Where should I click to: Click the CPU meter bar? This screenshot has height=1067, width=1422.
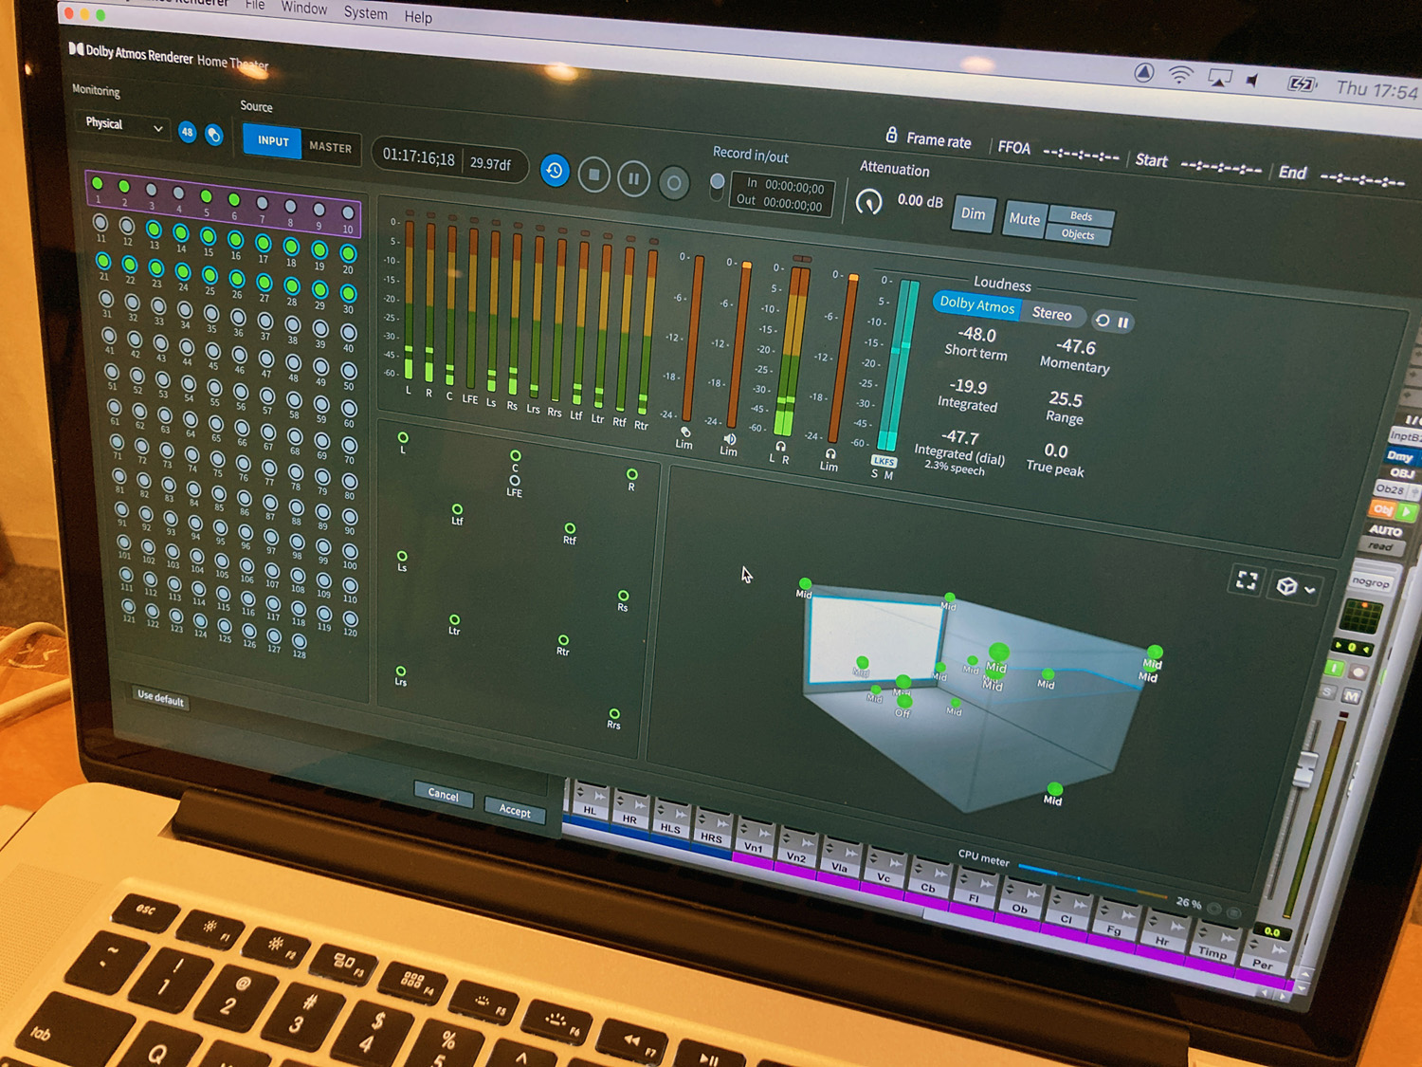click(x=1093, y=881)
